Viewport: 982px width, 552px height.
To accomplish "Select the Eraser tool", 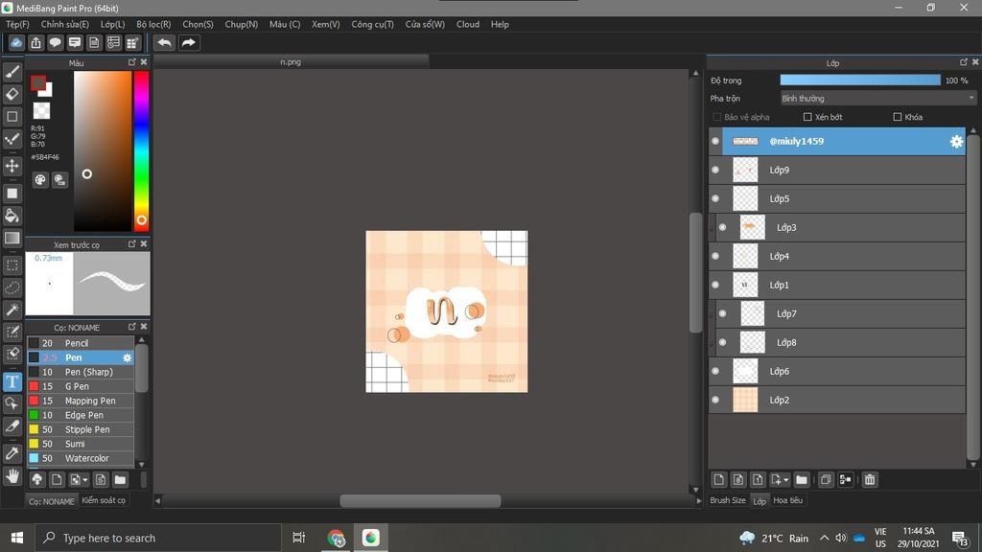I will click(x=12, y=94).
